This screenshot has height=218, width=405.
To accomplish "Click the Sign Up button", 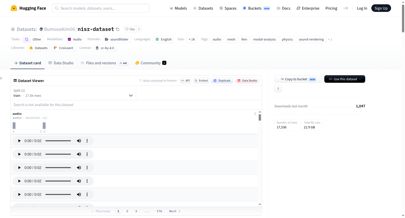I will coord(381,8).
